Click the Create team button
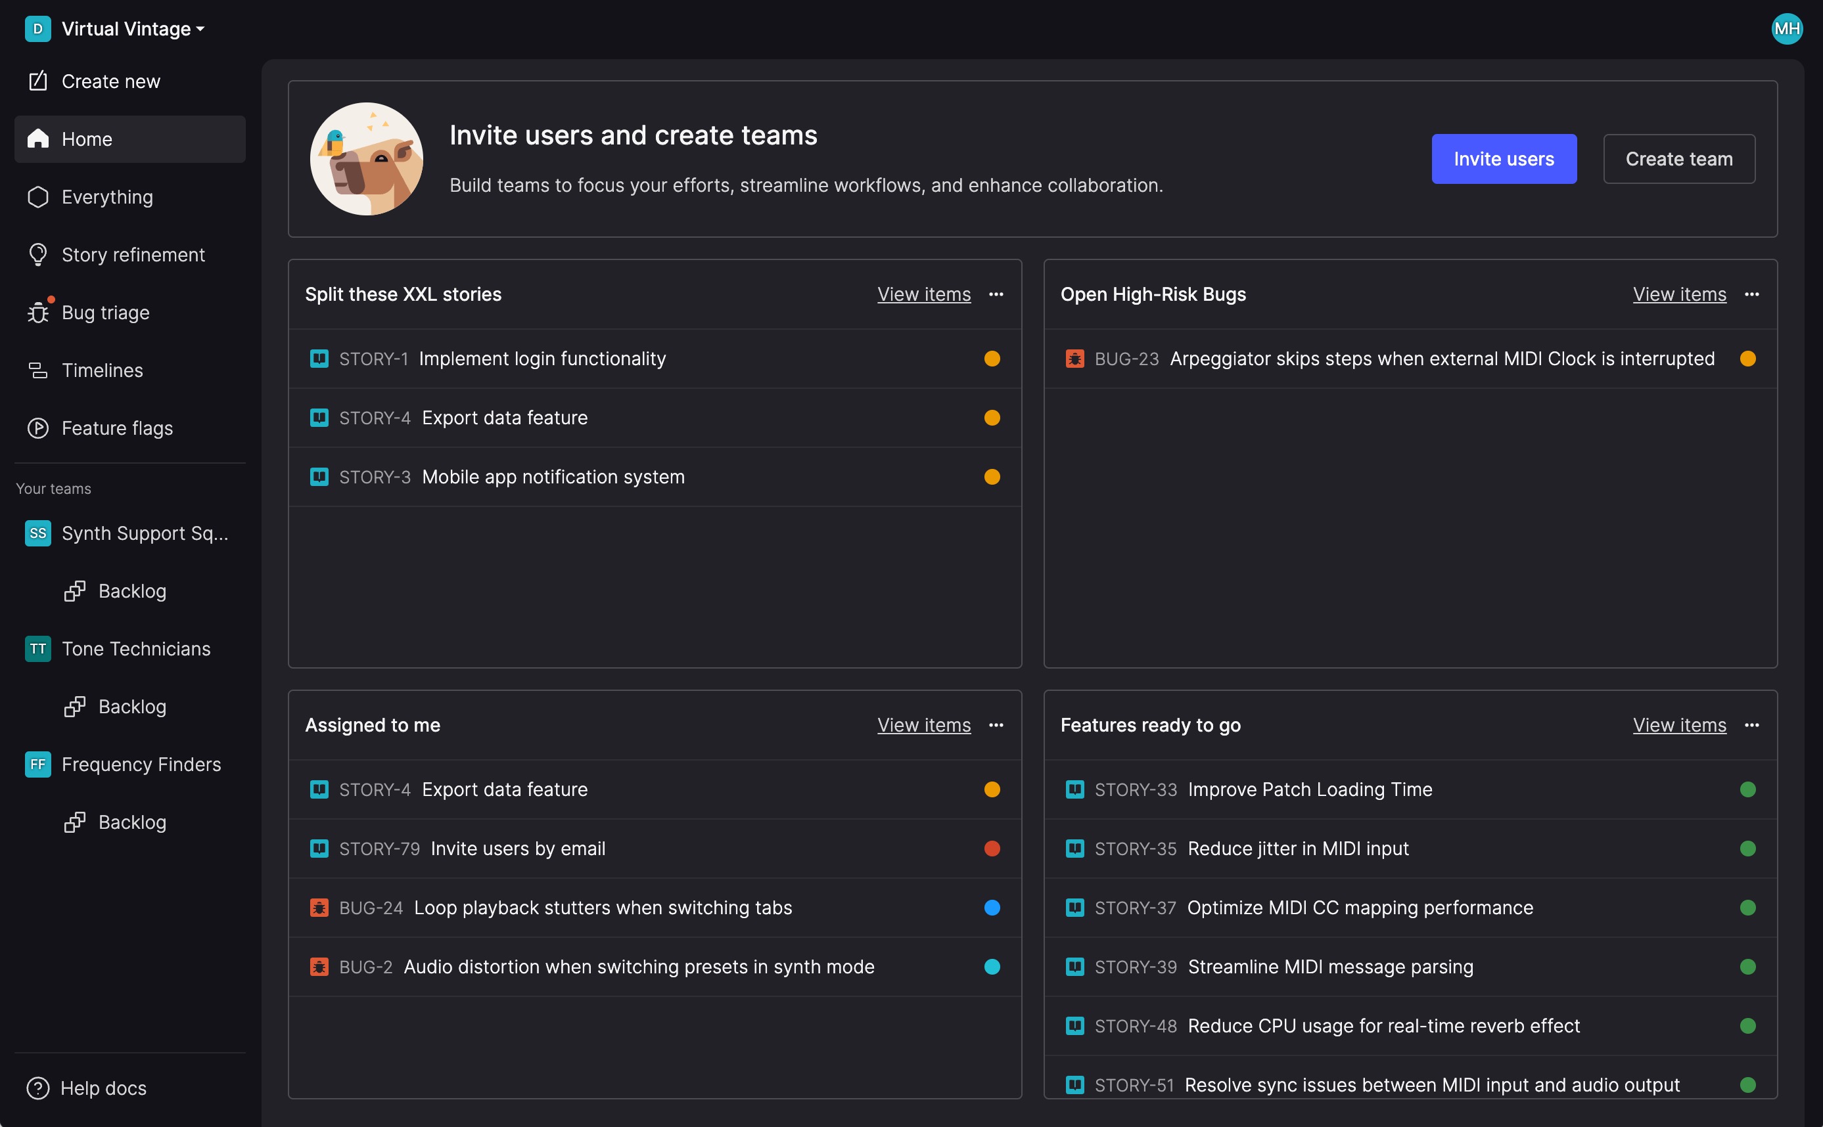The height and width of the screenshot is (1127, 1823). pos(1678,159)
